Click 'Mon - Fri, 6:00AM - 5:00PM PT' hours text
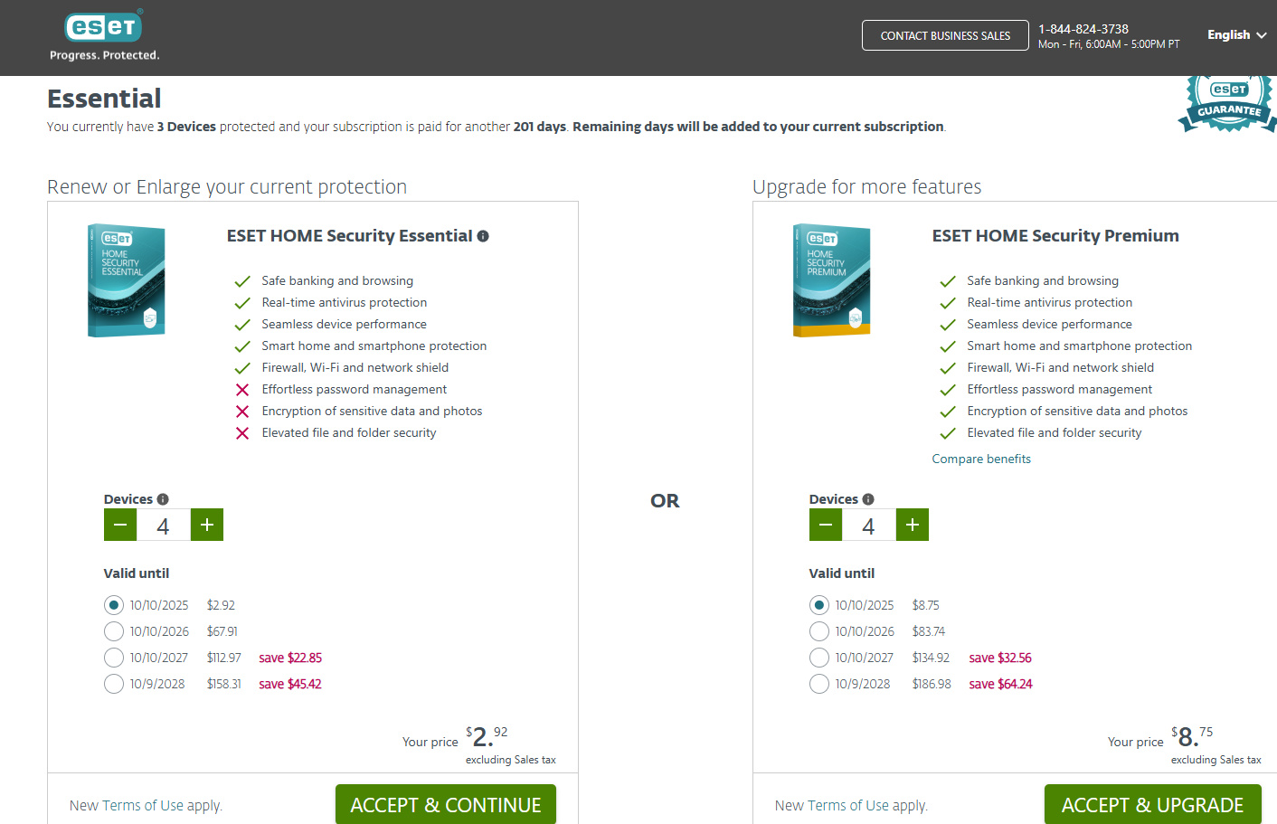Screen dimensions: 1277x824 1109,44
